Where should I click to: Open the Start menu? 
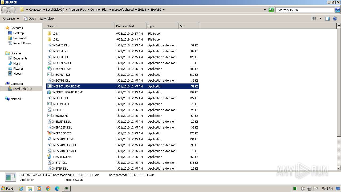pyautogui.click(x=7, y=189)
